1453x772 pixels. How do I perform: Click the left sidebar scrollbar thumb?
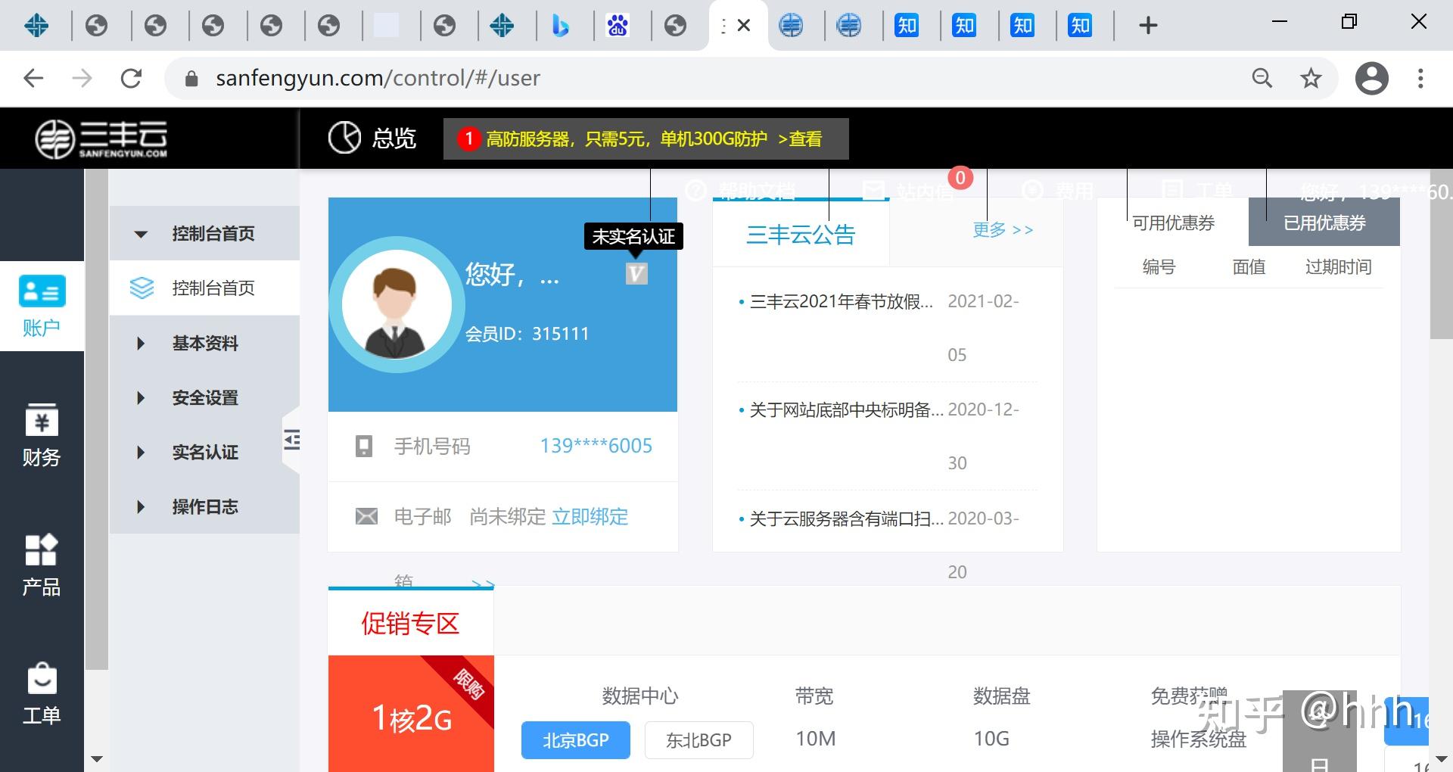click(x=96, y=419)
